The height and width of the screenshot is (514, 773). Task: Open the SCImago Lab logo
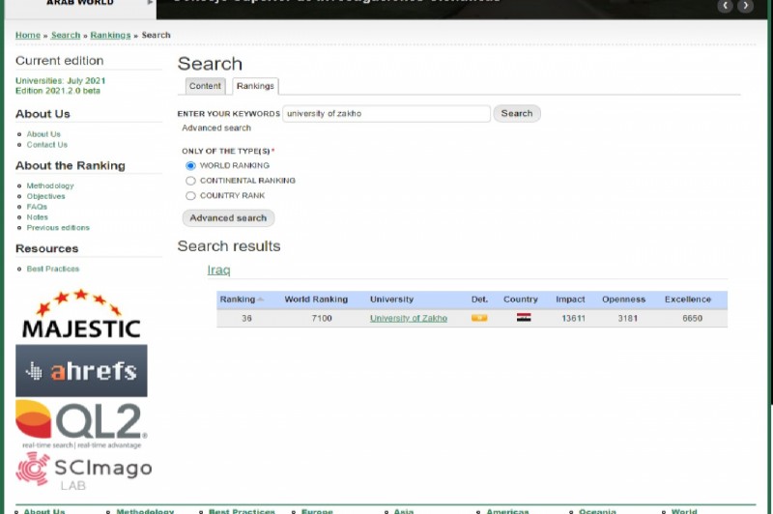pos(83,470)
